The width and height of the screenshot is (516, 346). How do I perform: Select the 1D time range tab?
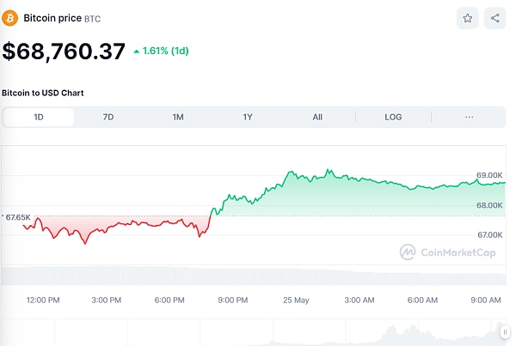click(39, 117)
